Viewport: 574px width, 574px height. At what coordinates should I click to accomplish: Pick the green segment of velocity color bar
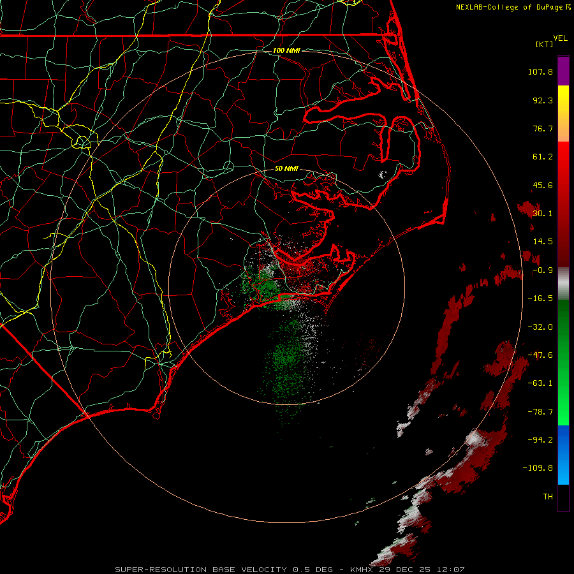pos(563,362)
